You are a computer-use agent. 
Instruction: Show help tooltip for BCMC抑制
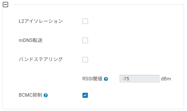(46, 95)
